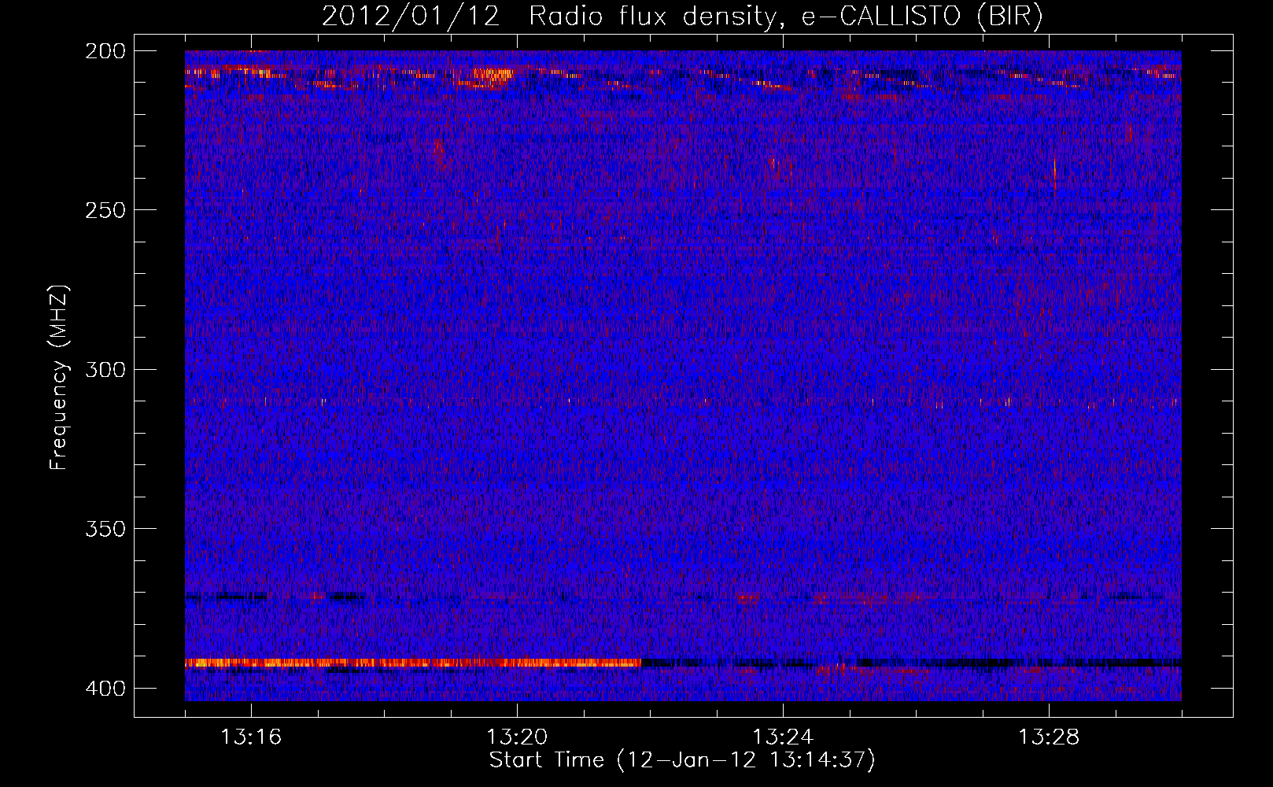
Task: Click the 13:16 time tick label
Action: pyautogui.click(x=251, y=737)
